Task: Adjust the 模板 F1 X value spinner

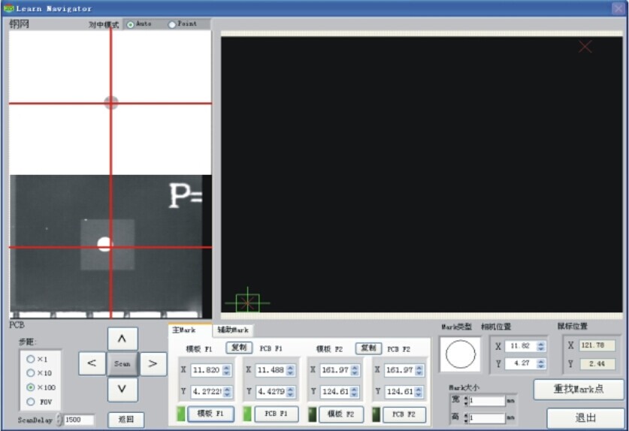Action: pos(227,370)
